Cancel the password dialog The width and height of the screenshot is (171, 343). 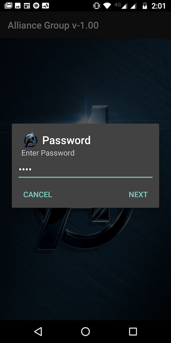click(x=38, y=195)
